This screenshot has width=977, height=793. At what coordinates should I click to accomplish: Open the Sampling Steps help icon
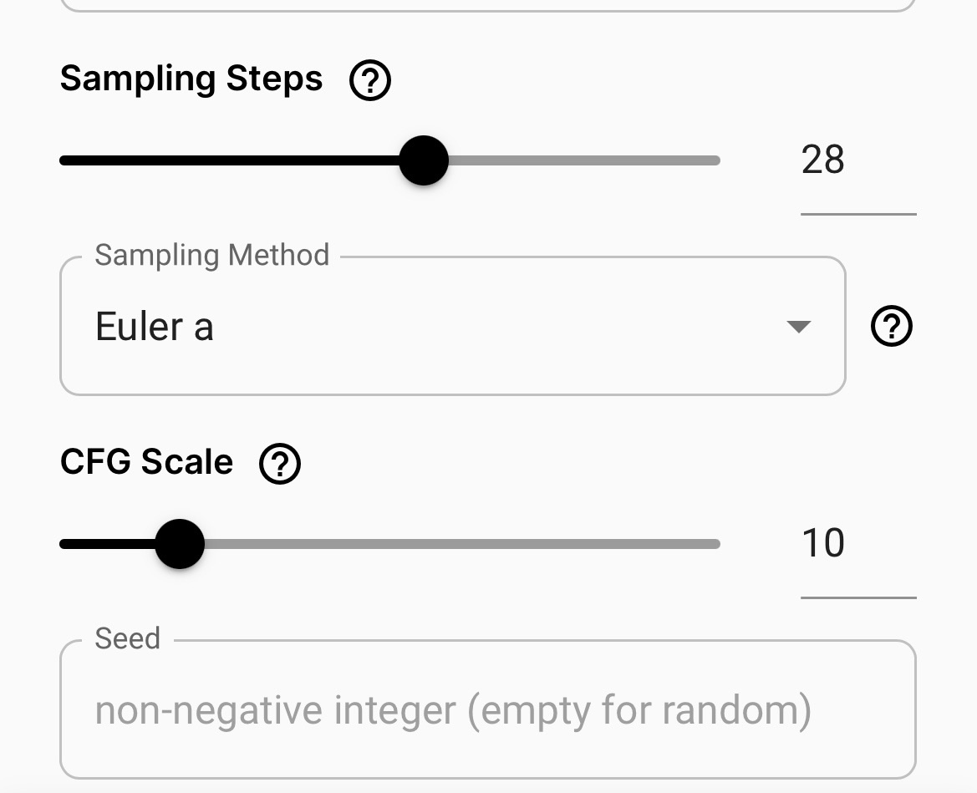[x=370, y=79]
